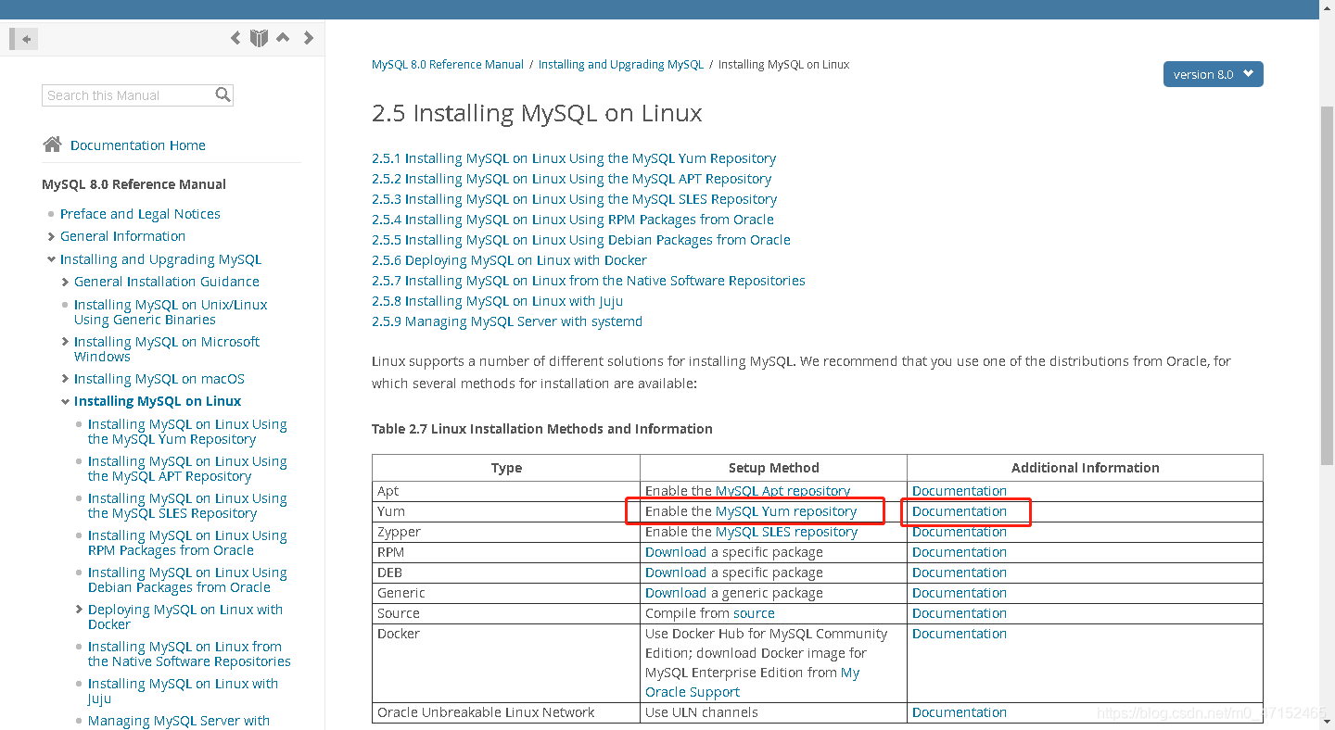Open Documentation link in DEB row
The image size is (1335, 730).
tap(960, 573)
